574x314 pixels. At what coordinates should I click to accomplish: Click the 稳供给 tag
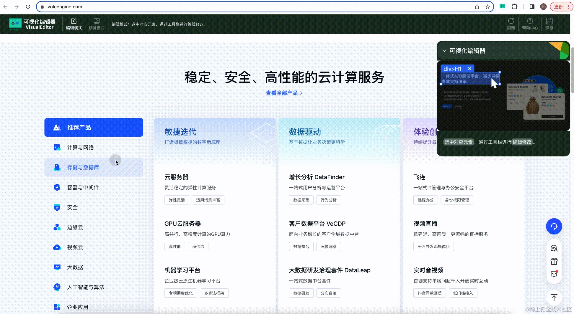[x=198, y=247]
